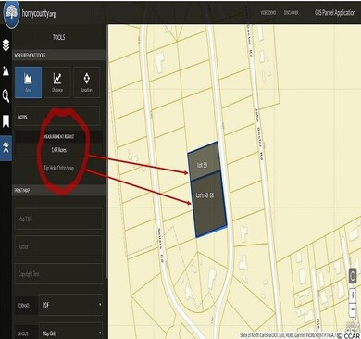The image size is (361, 339).
Task: Click the GIS Parcel Application title
Action: click(335, 13)
